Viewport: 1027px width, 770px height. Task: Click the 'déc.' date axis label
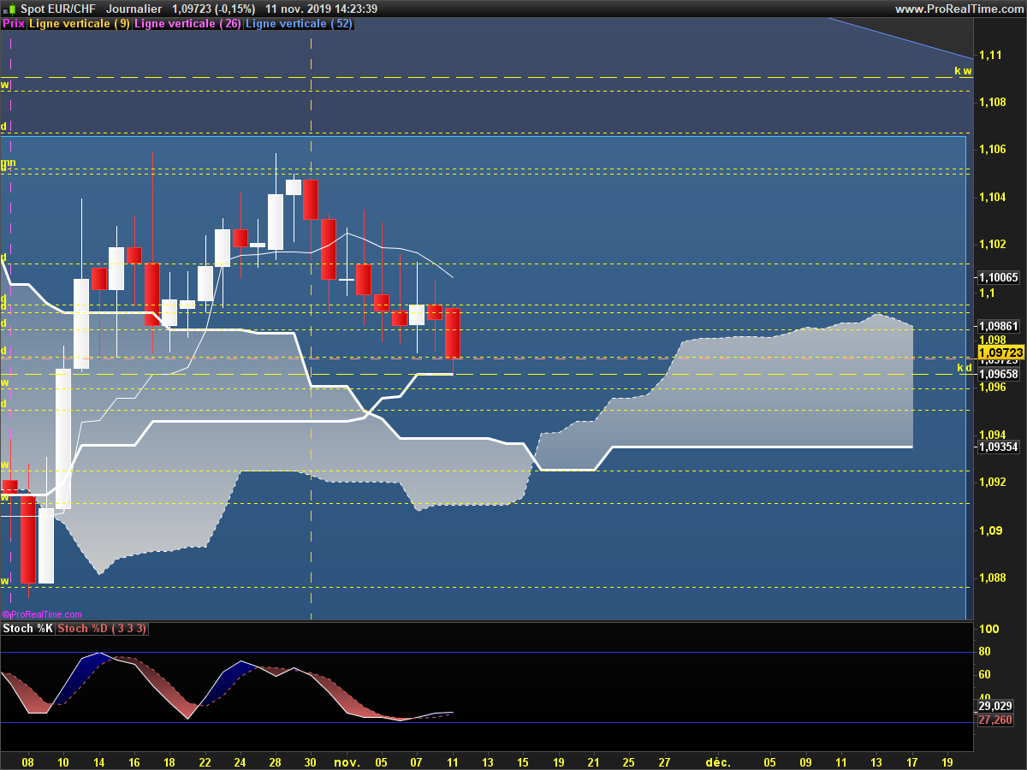tap(717, 761)
